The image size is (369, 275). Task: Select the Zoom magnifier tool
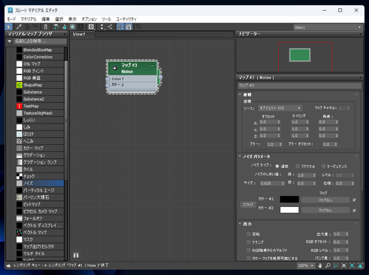(328, 266)
